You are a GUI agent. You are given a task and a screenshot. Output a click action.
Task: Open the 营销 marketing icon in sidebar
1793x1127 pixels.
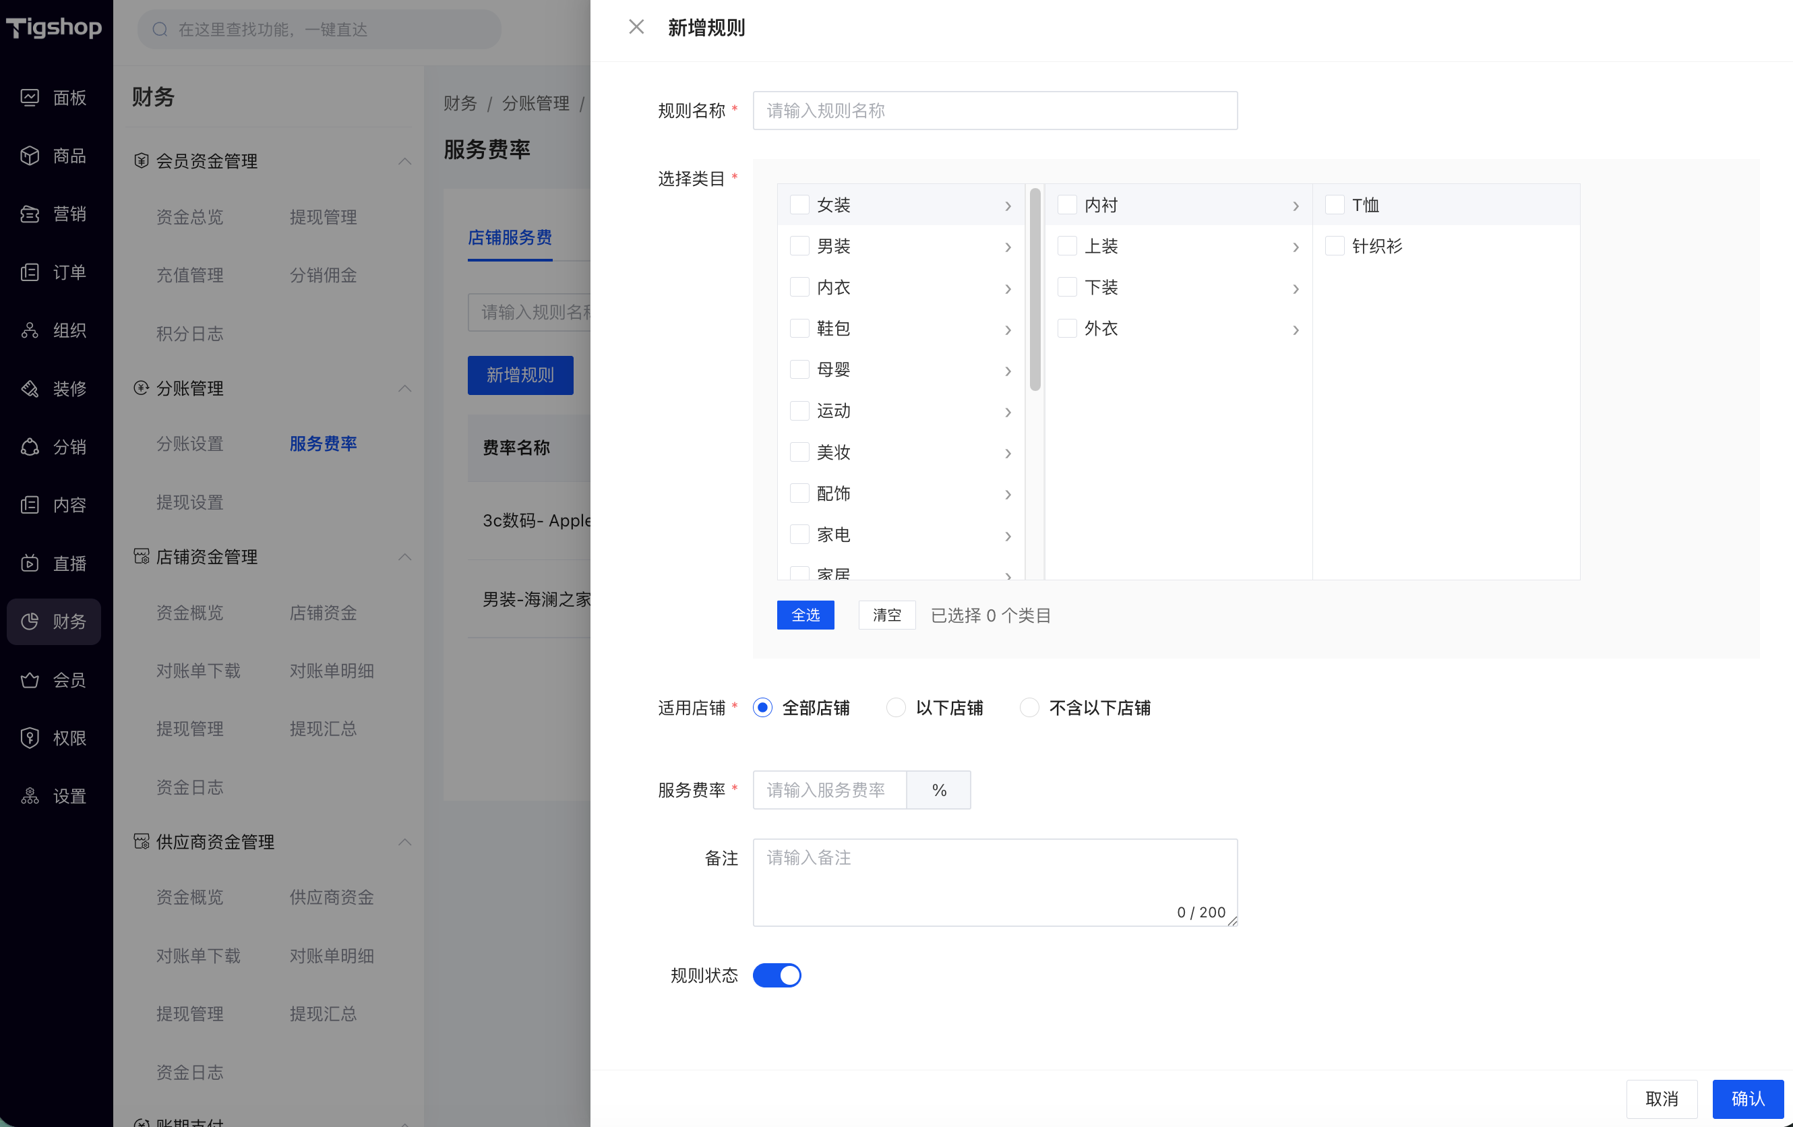30,214
